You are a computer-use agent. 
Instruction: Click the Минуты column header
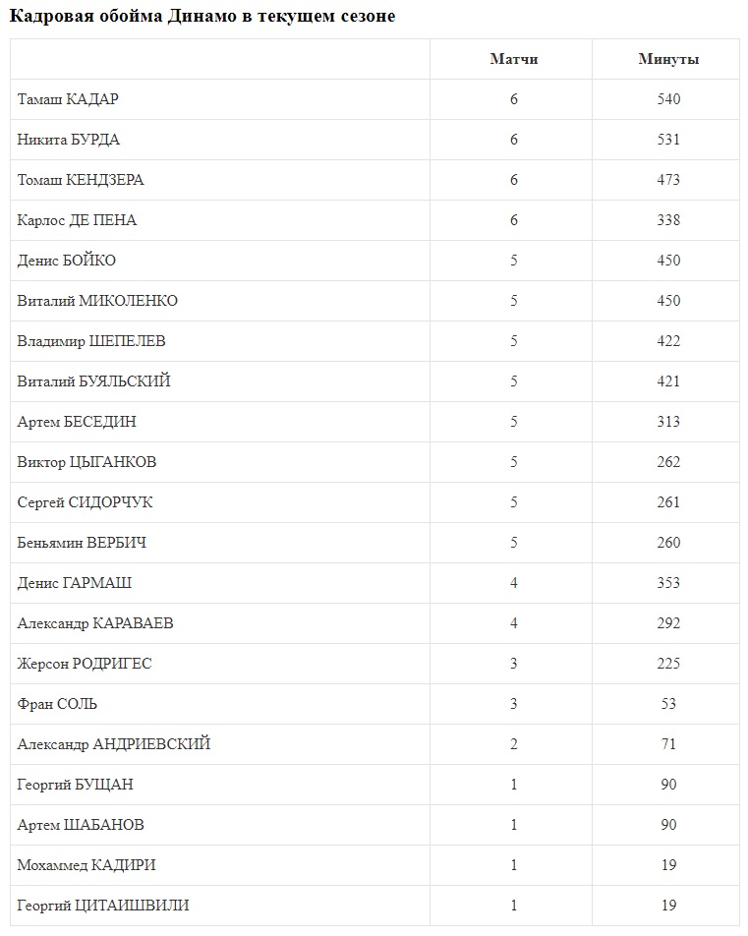click(668, 59)
